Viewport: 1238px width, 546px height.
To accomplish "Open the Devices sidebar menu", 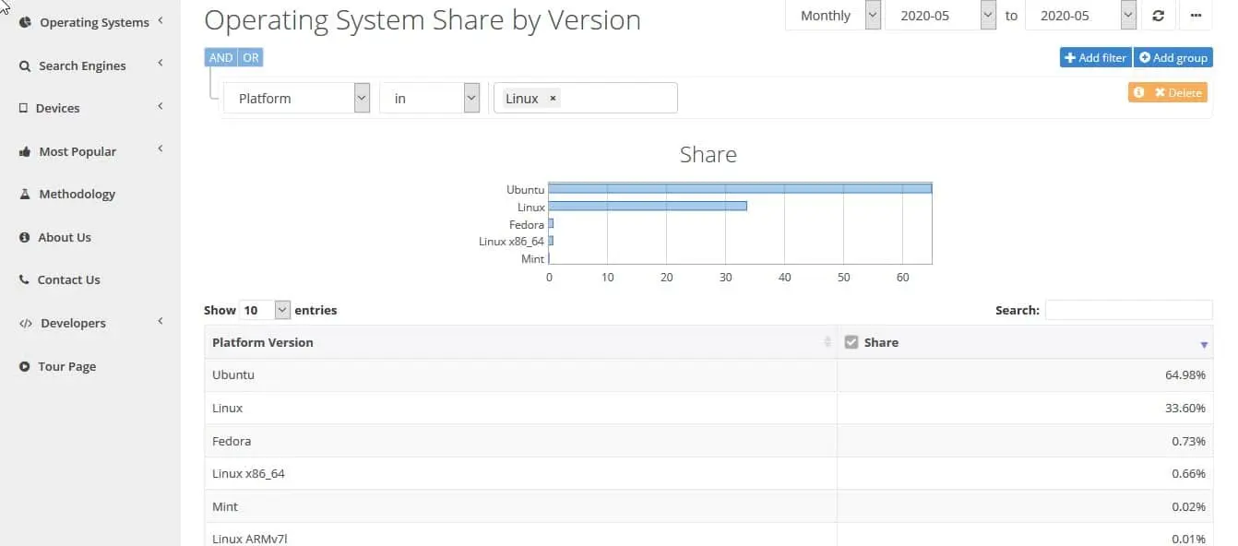I will tap(89, 108).
